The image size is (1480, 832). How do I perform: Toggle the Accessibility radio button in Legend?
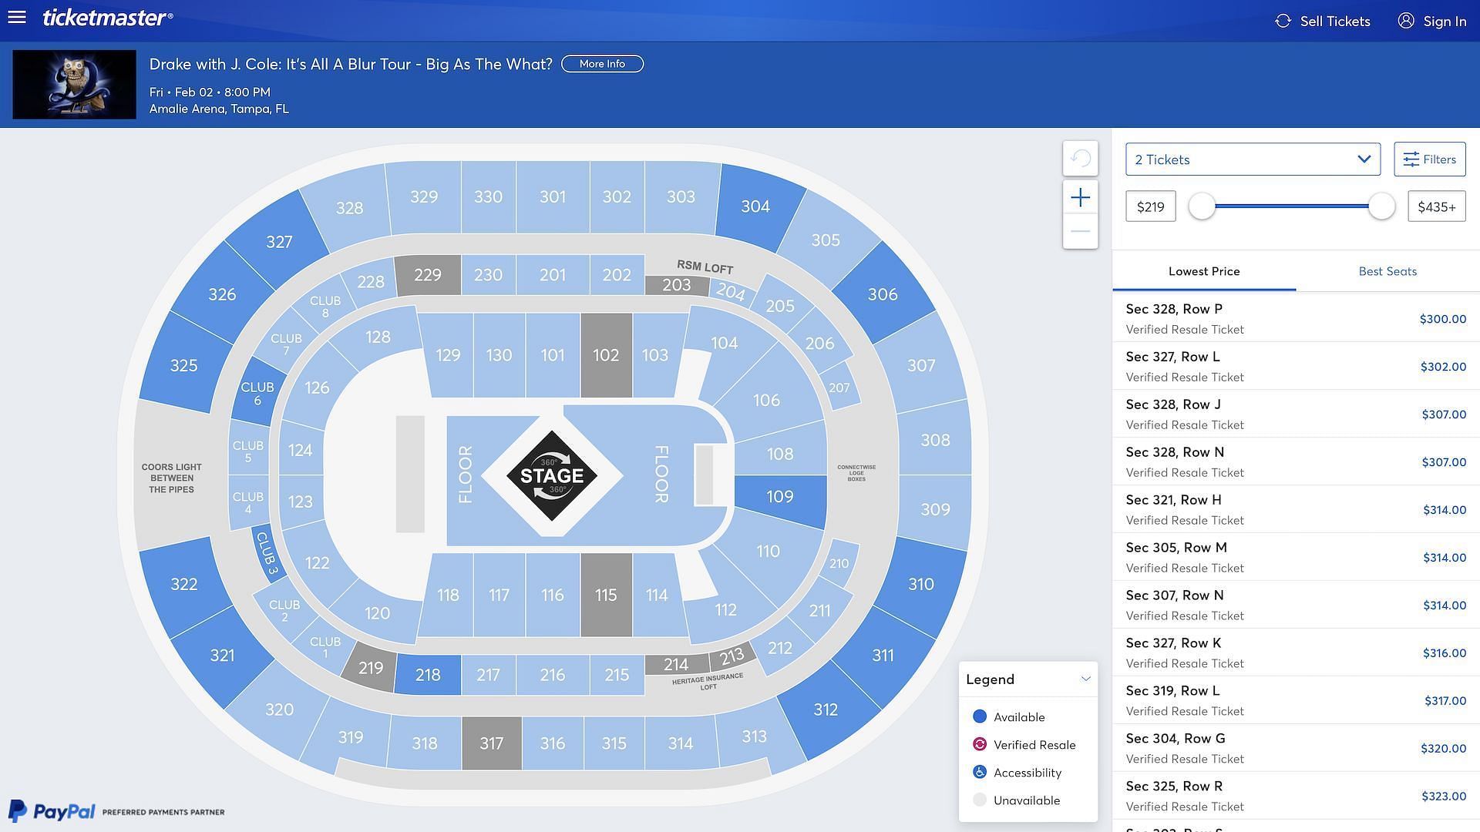[x=978, y=772]
